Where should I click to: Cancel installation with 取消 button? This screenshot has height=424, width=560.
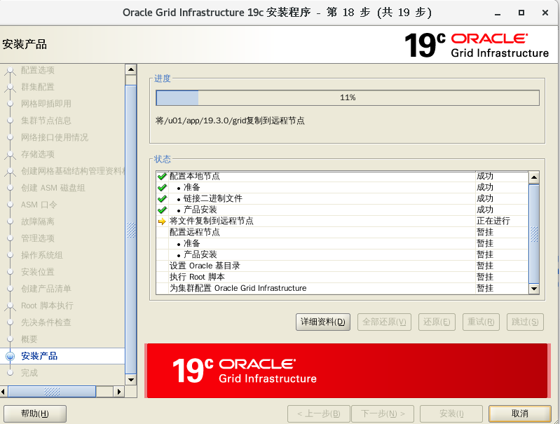tap(520, 413)
